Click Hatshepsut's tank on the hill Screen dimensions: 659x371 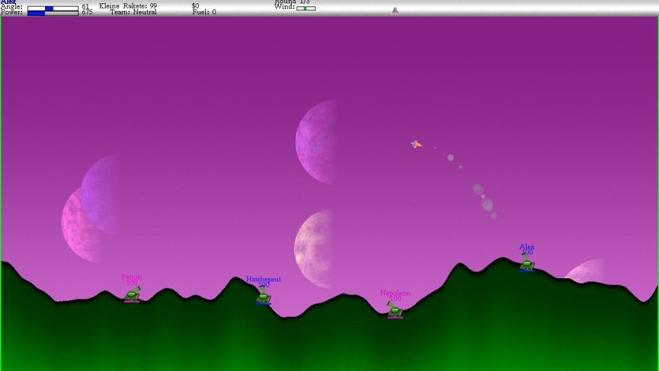pyautogui.click(x=263, y=297)
